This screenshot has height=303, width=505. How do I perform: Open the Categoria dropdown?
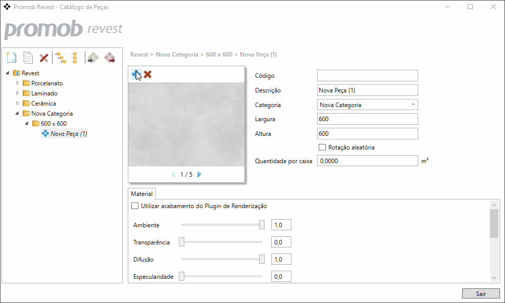click(367, 105)
